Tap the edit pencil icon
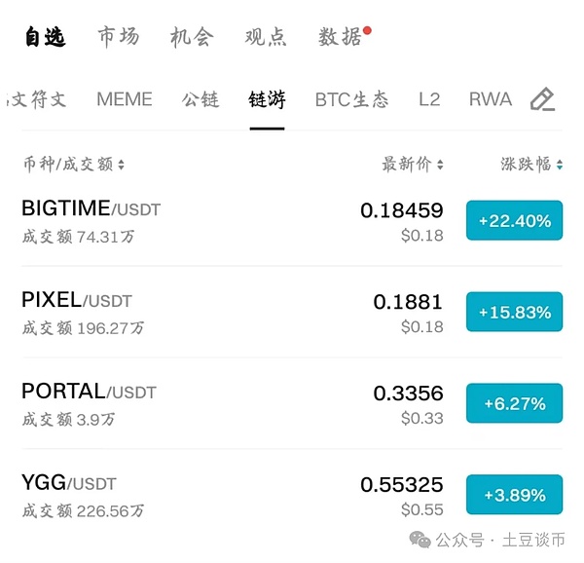The height and width of the screenshot is (563, 584). (x=542, y=99)
